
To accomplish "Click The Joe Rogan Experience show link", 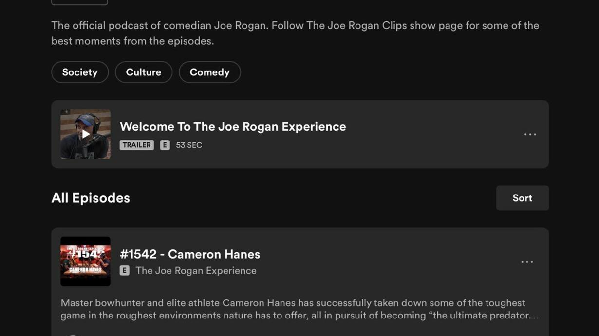I will (196, 271).
